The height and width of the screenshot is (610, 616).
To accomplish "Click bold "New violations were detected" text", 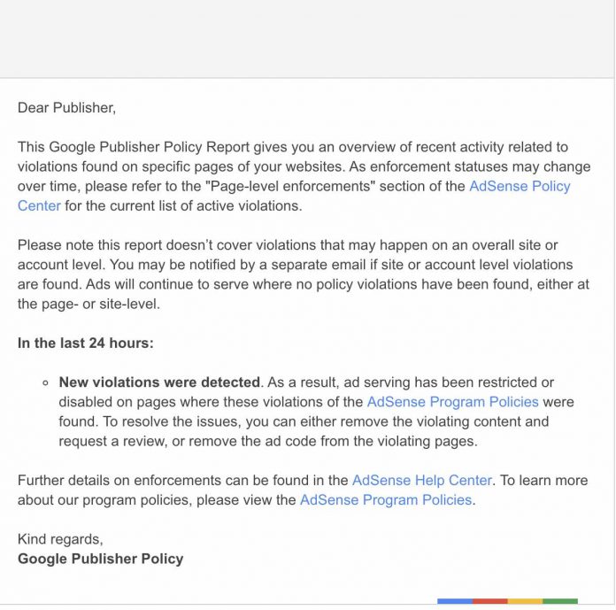I will [x=159, y=382].
